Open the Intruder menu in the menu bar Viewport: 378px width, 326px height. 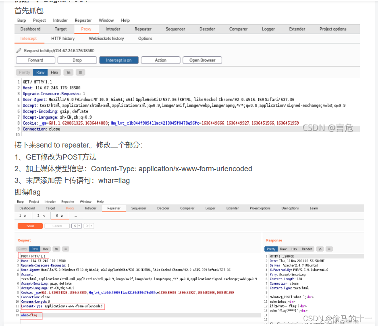click(x=60, y=20)
